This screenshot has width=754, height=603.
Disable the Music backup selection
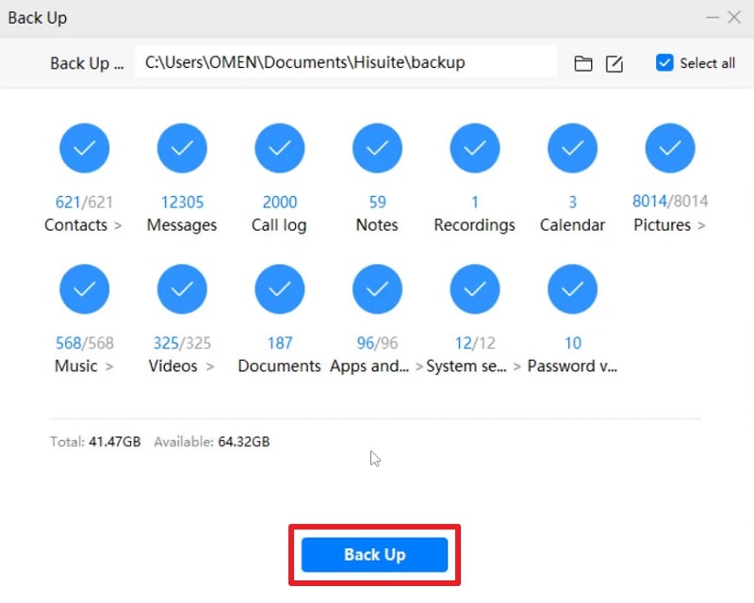[85, 289]
